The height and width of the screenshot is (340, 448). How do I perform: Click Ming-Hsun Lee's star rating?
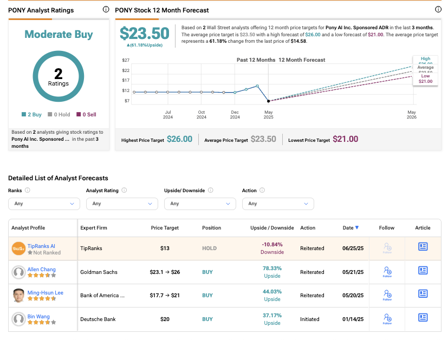[42, 299]
